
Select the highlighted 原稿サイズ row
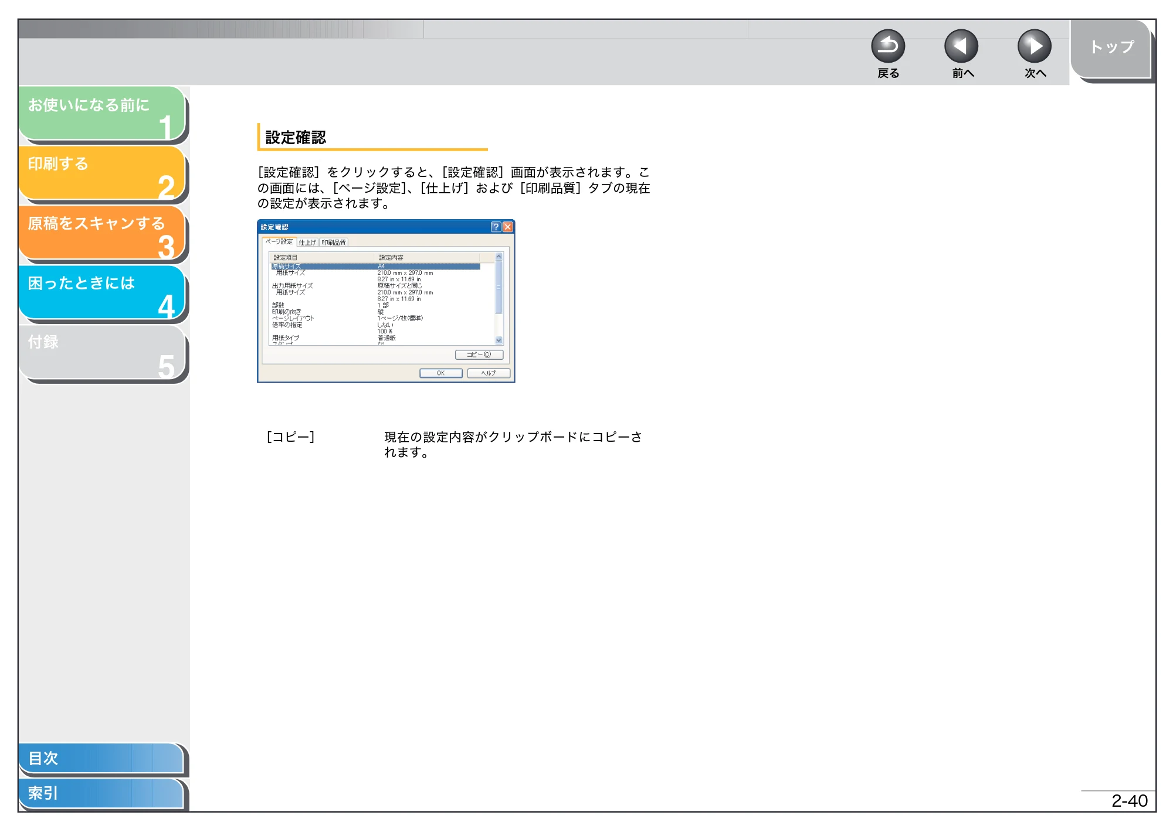[375, 266]
